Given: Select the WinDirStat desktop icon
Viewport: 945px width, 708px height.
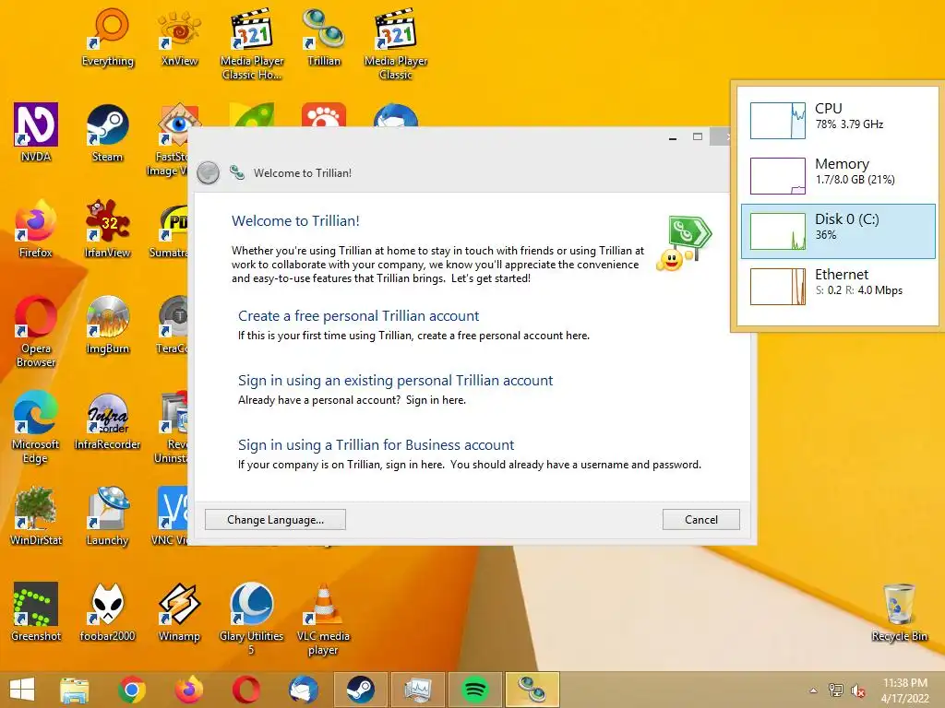Looking at the screenshot, I should pyautogui.click(x=36, y=516).
